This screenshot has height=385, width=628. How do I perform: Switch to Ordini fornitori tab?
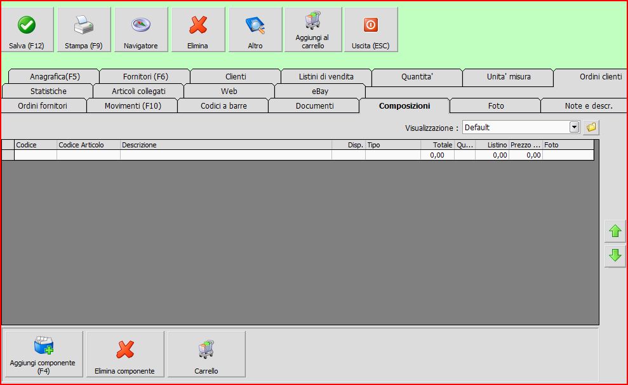[x=43, y=105]
